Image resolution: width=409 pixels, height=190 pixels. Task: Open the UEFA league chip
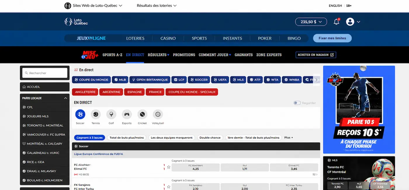[x=220, y=80]
